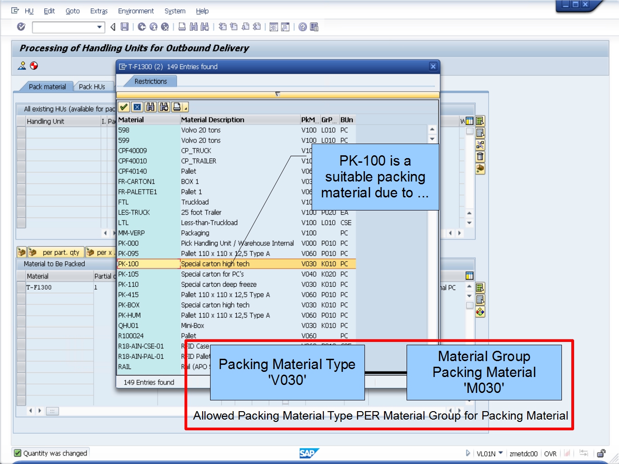
Task: Open the print options dropdown in the dialog
Action: 185,108
